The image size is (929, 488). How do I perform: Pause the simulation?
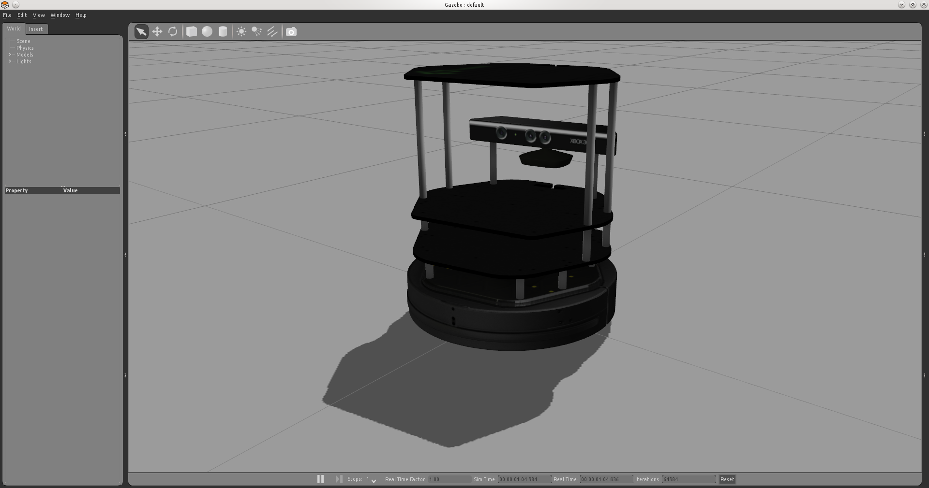coord(320,479)
